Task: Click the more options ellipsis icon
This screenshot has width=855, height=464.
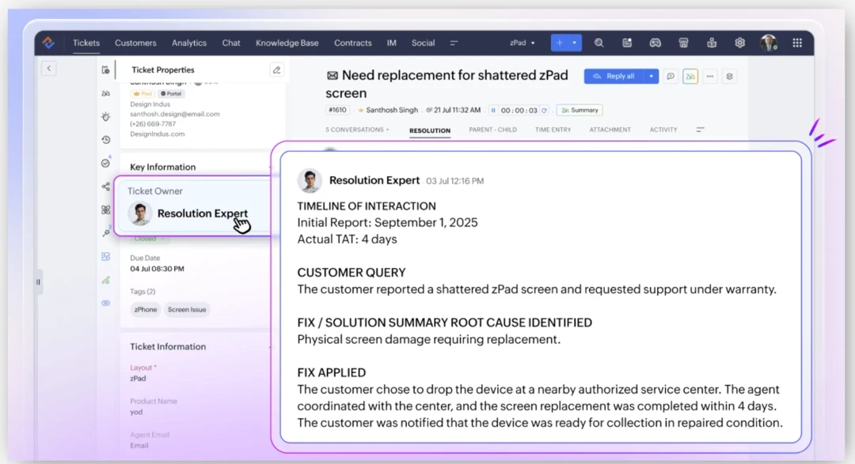Action: point(710,77)
